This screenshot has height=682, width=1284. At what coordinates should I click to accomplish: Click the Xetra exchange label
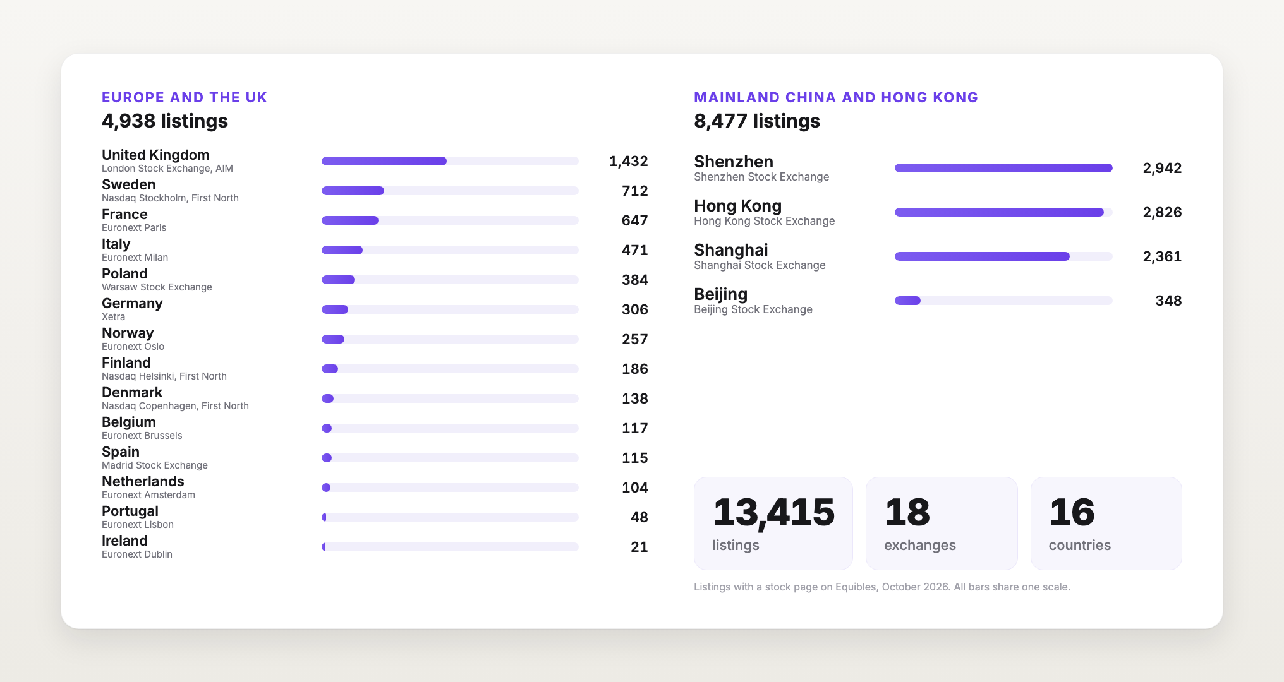[x=113, y=317]
